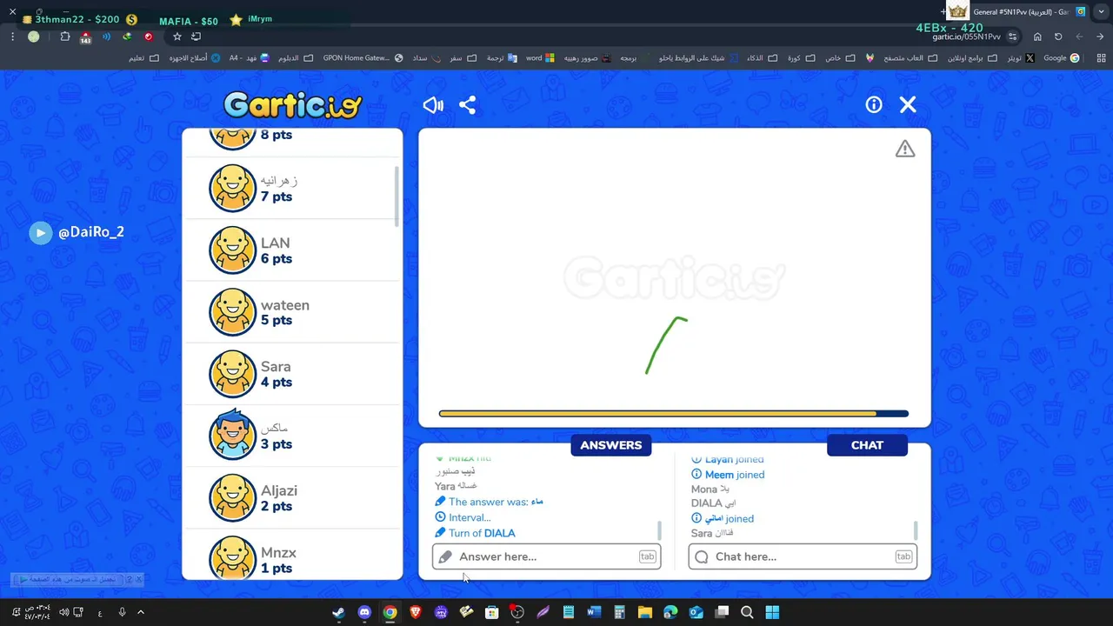Click player زهرانيه's avatar

pyautogui.click(x=232, y=188)
